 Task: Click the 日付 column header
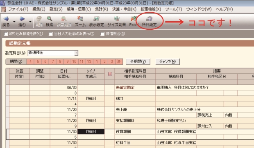click(63, 71)
